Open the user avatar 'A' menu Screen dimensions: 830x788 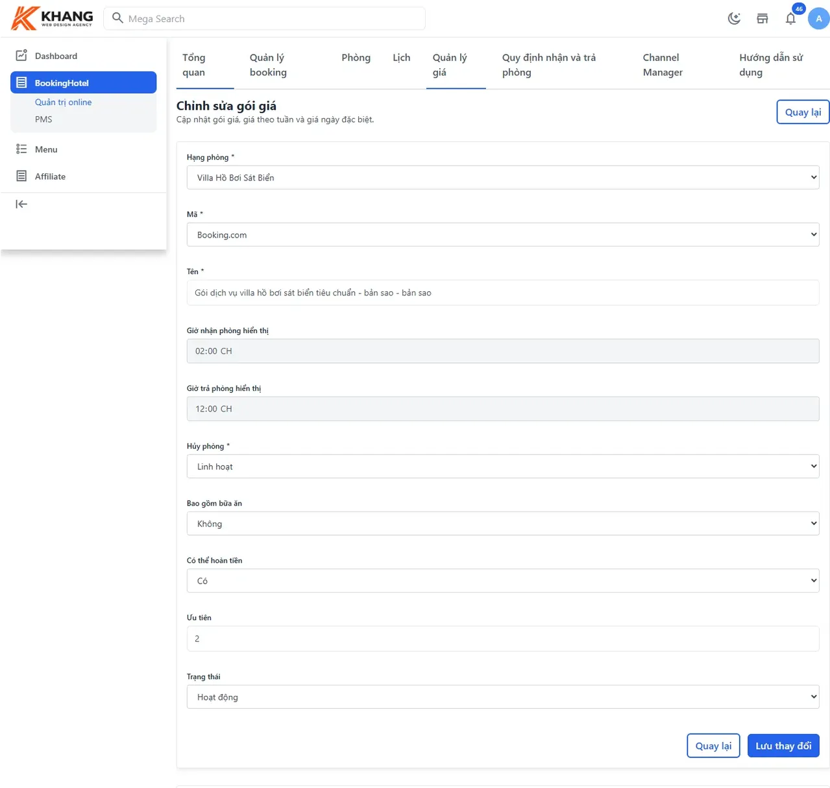click(818, 19)
